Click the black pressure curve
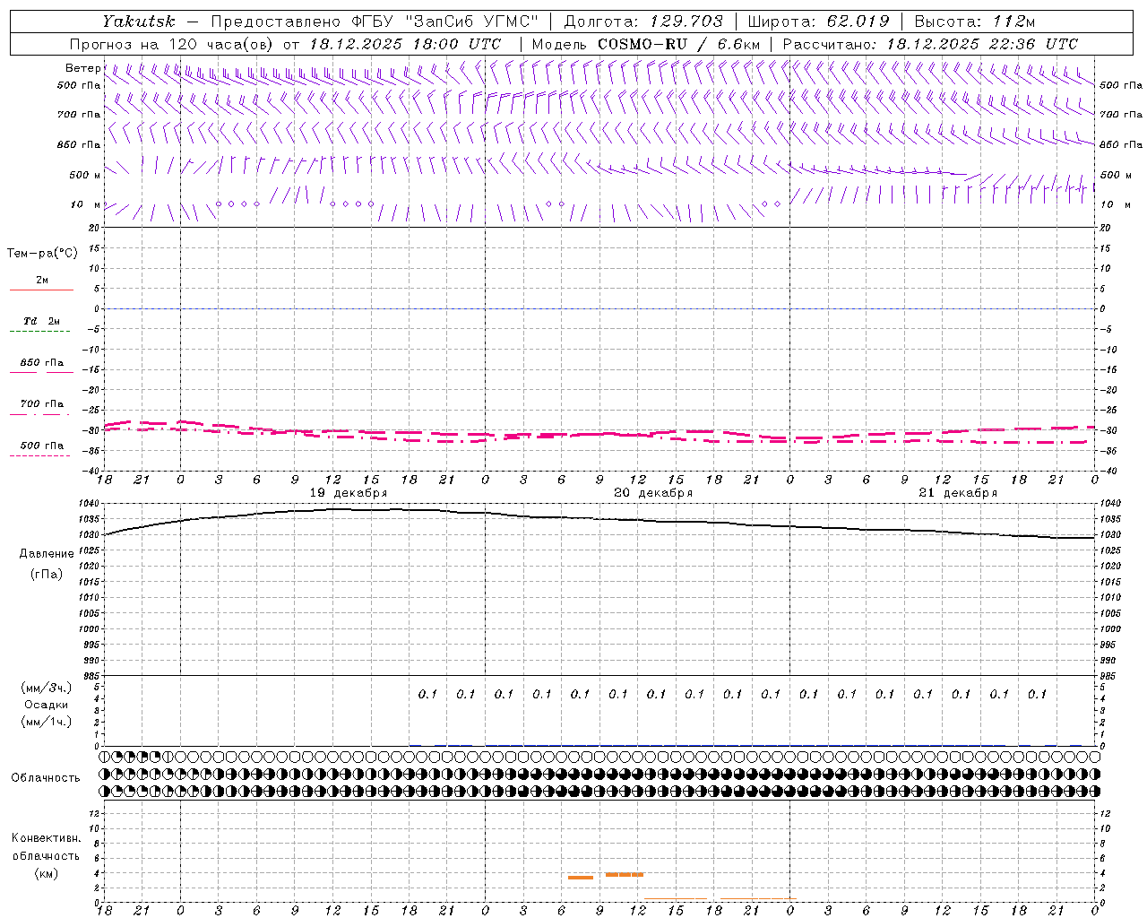The height and width of the screenshot is (918, 1147). click(x=599, y=520)
